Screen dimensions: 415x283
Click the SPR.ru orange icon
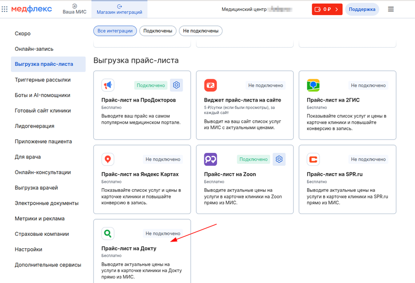(313, 159)
